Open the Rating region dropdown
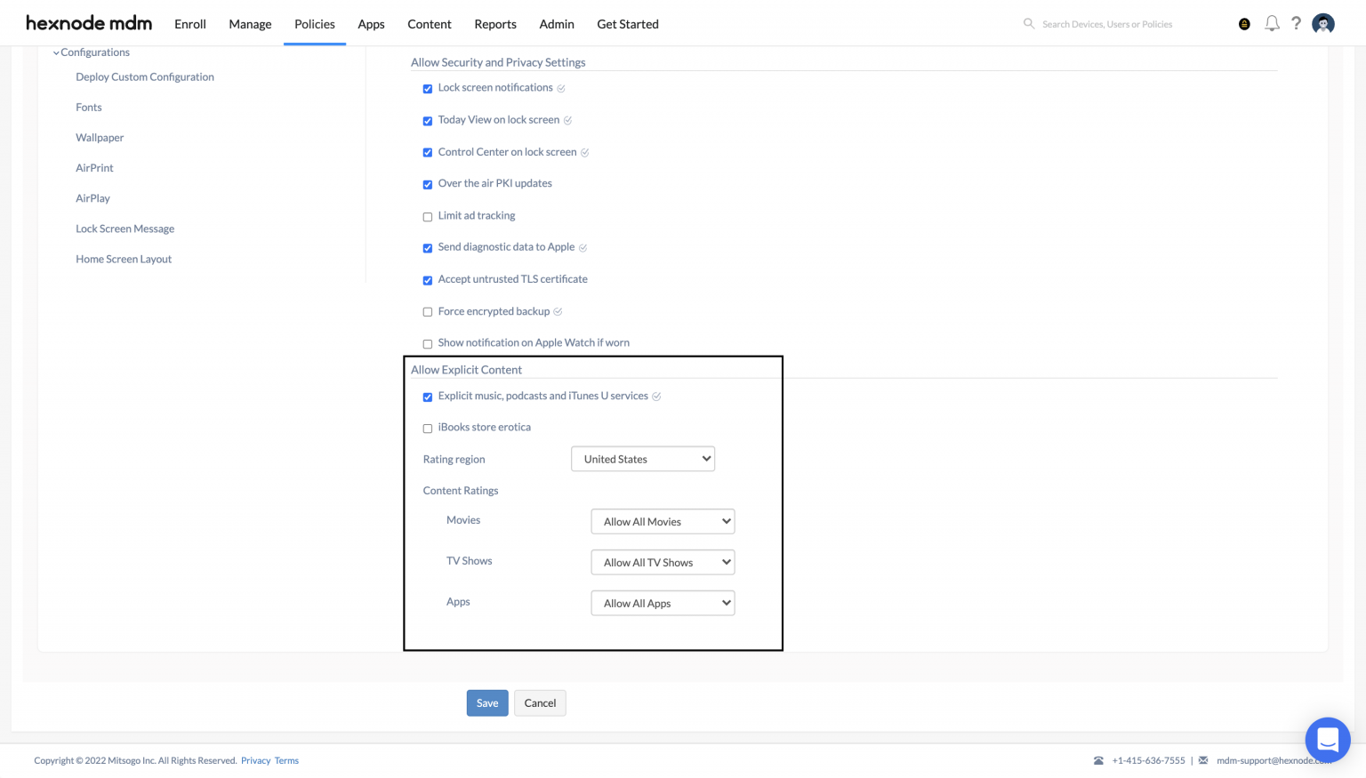 tap(642, 459)
